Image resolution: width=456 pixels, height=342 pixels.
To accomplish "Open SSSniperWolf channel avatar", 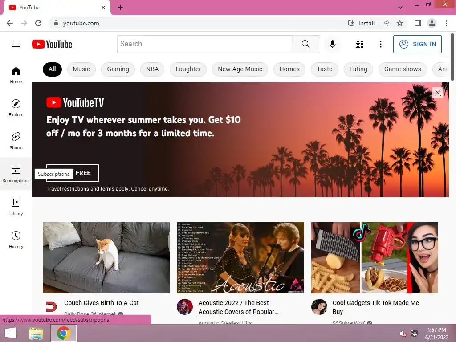I will point(319,307).
